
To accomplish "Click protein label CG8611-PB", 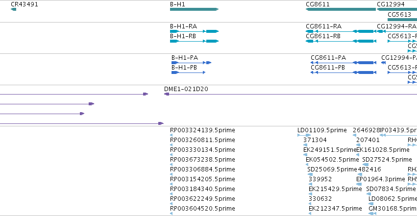I will coord(328,68).
